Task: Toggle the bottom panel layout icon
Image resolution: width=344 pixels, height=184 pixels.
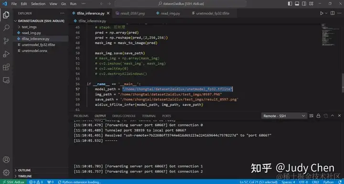Action: click(297, 4)
